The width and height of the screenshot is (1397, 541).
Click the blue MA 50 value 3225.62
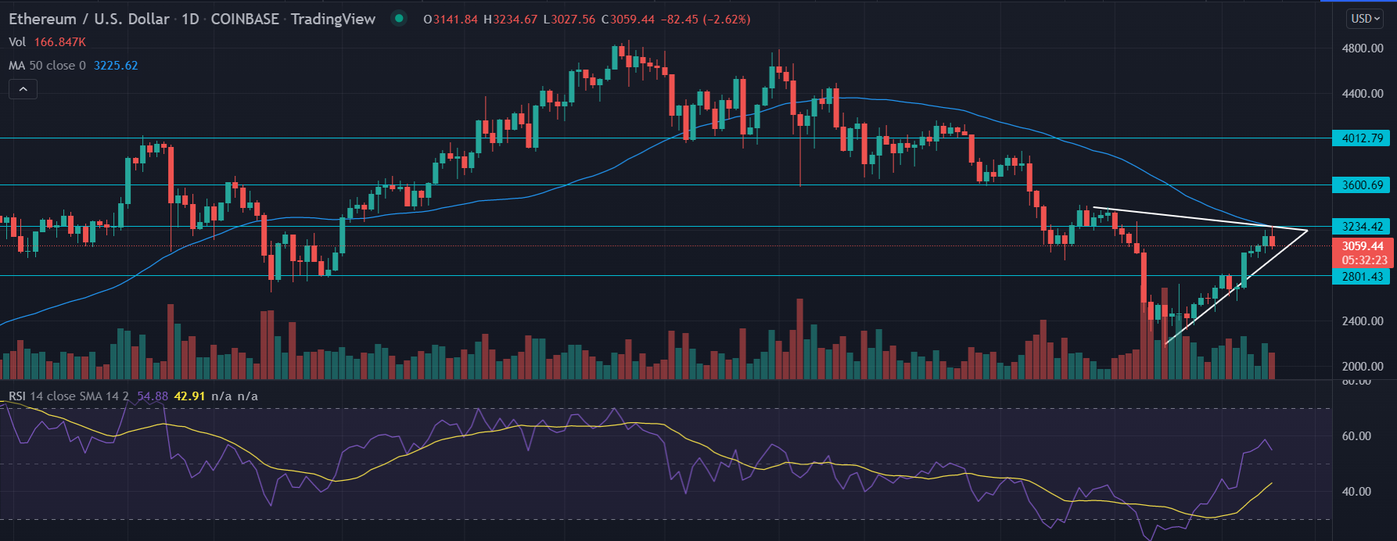pyautogui.click(x=116, y=66)
